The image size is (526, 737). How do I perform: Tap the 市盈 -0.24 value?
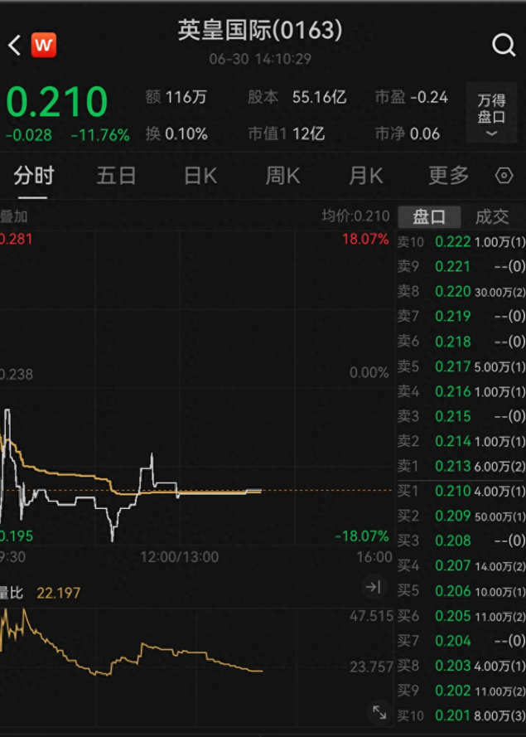tap(412, 97)
